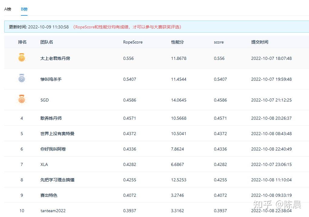Viewport: 309px width, 217px height.
Task: Switch to the A榜 tab
Action: coord(8,9)
